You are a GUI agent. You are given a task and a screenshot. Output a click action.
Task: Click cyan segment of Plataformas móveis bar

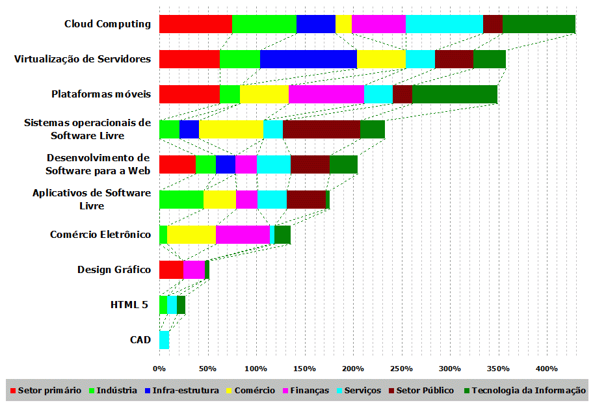click(378, 94)
